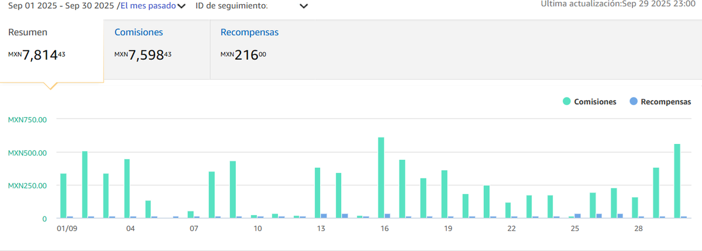This screenshot has width=702, height=251.
Task: Click the 01/09 date axis label
Action: point(67,228)
